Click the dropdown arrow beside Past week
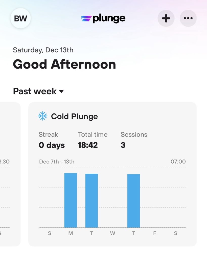The image size is (207, 259). pyautogui.click(x=61, y=91)
